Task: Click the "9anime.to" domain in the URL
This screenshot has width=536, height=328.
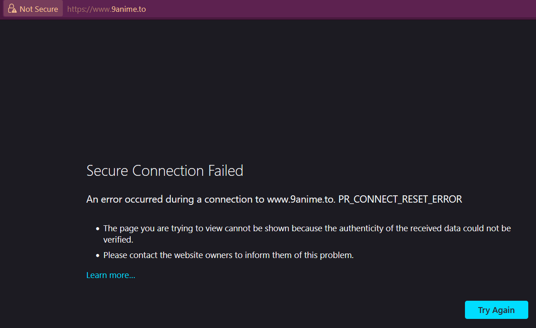Action: point(128,9)
